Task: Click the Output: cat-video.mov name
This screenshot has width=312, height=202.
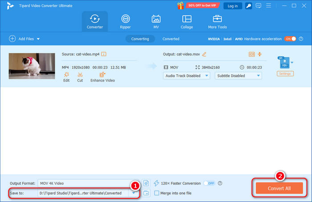Action: (x=181, y=54)
